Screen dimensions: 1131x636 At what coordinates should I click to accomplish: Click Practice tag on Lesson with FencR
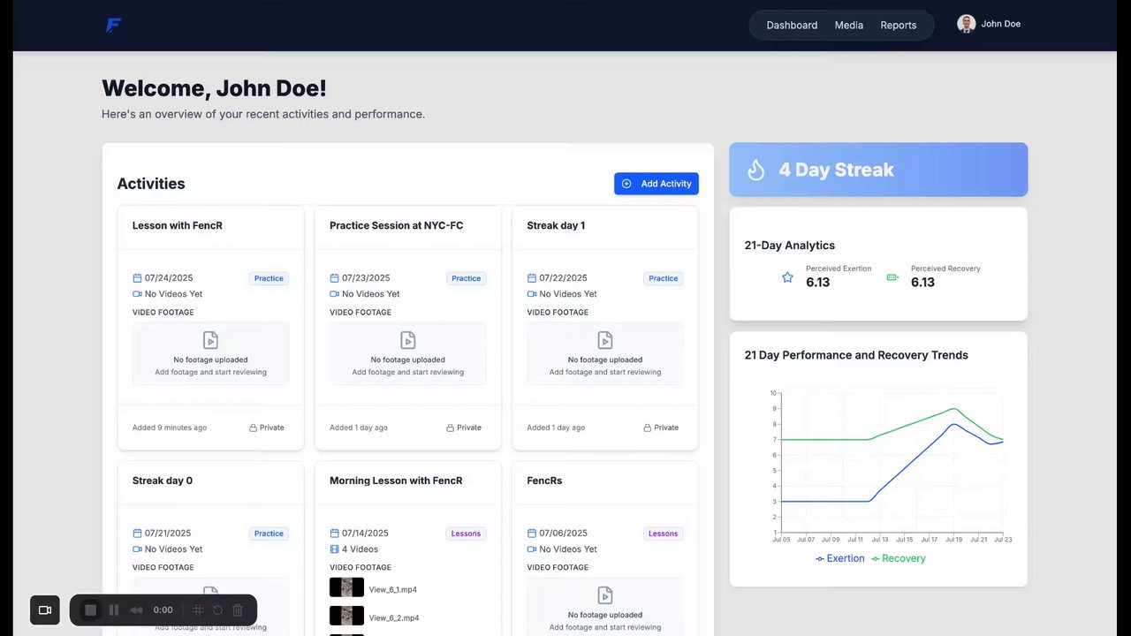tap(269, 278)
